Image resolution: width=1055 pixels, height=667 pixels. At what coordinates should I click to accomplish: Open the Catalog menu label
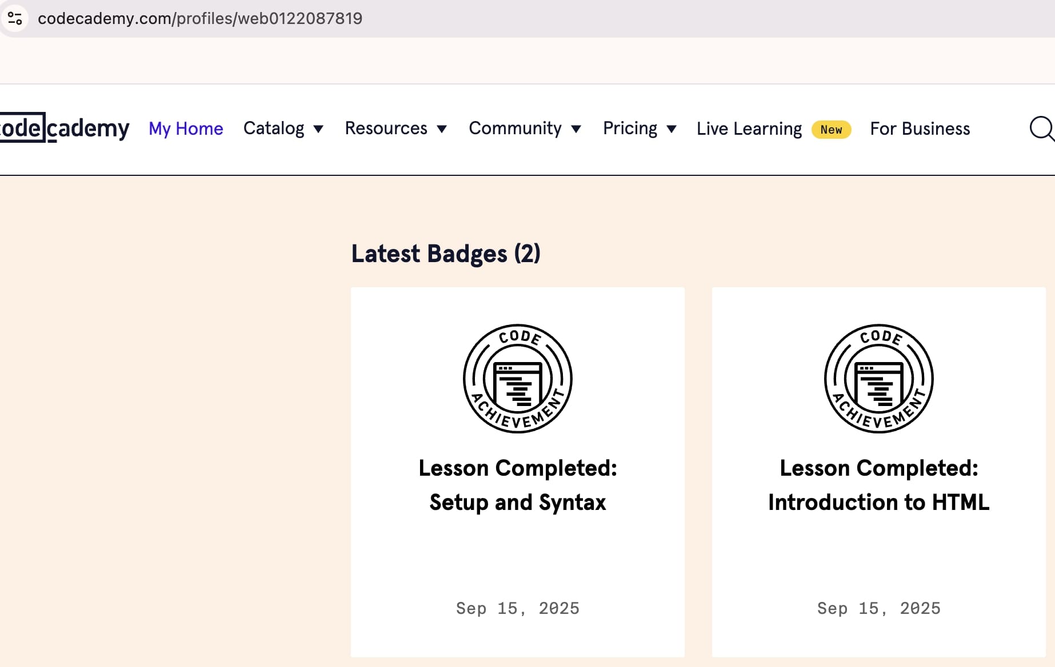pyautogui.click(x=274, y=128)
